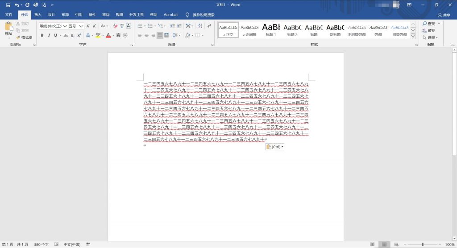Image resolution: width=457 pixels, height=248 pixels.
Task: Apply paragraph shading with the paint bucket
Action: point(188,35)
